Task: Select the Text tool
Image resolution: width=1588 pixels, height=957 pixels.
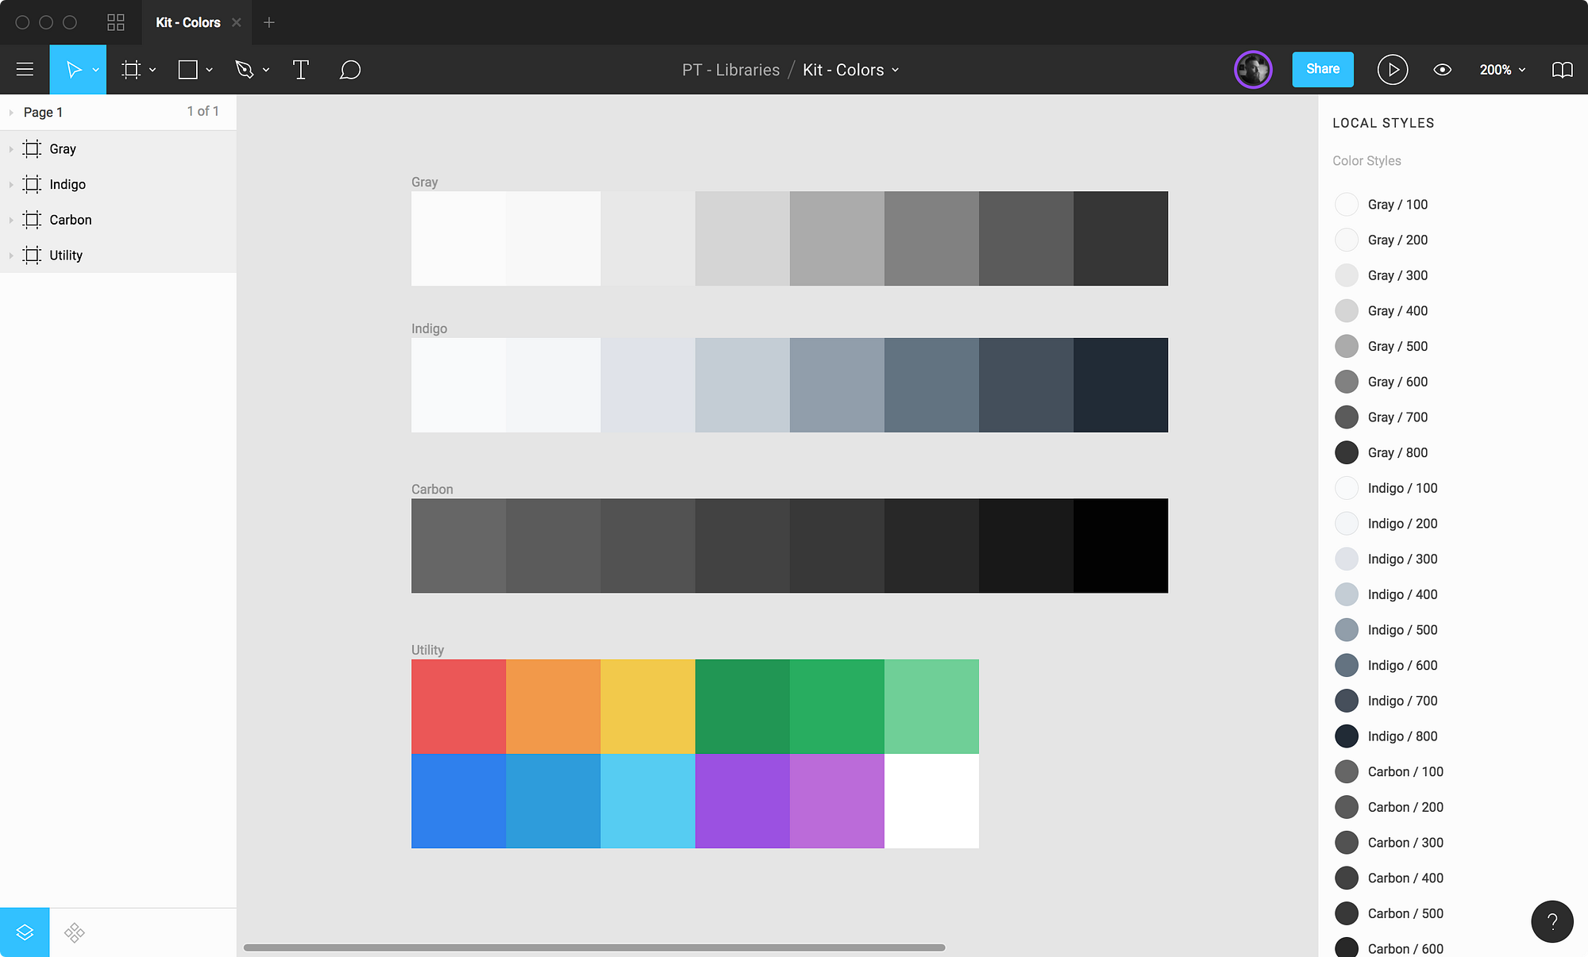Action: 301,69
